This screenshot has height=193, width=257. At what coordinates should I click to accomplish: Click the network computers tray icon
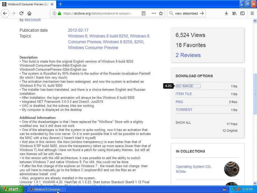234,189
